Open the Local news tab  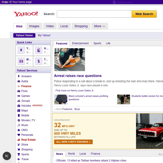coord(83,154)
